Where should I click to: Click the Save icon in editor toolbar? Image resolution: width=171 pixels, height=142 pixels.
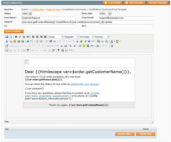tap(7, 37)
